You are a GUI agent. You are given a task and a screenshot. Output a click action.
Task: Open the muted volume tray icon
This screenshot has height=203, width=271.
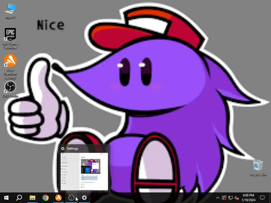237,198
